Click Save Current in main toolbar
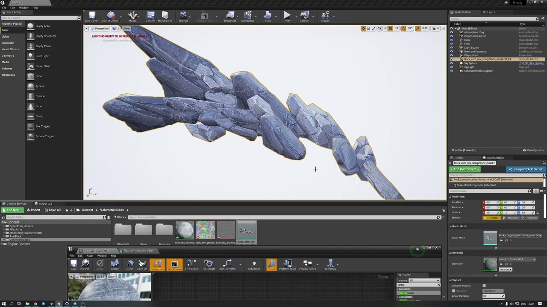The image size is (547, 307). (91, 17)
